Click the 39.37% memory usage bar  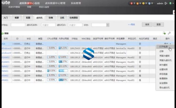[63, 62]
